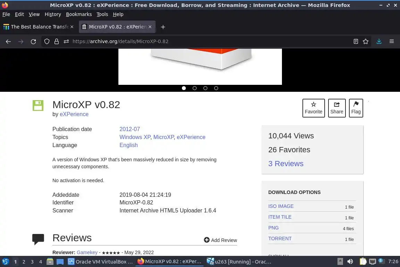Open the taskbar start menu icon
The width and height of the screenshot is (400, 267).
click(6, 262)
